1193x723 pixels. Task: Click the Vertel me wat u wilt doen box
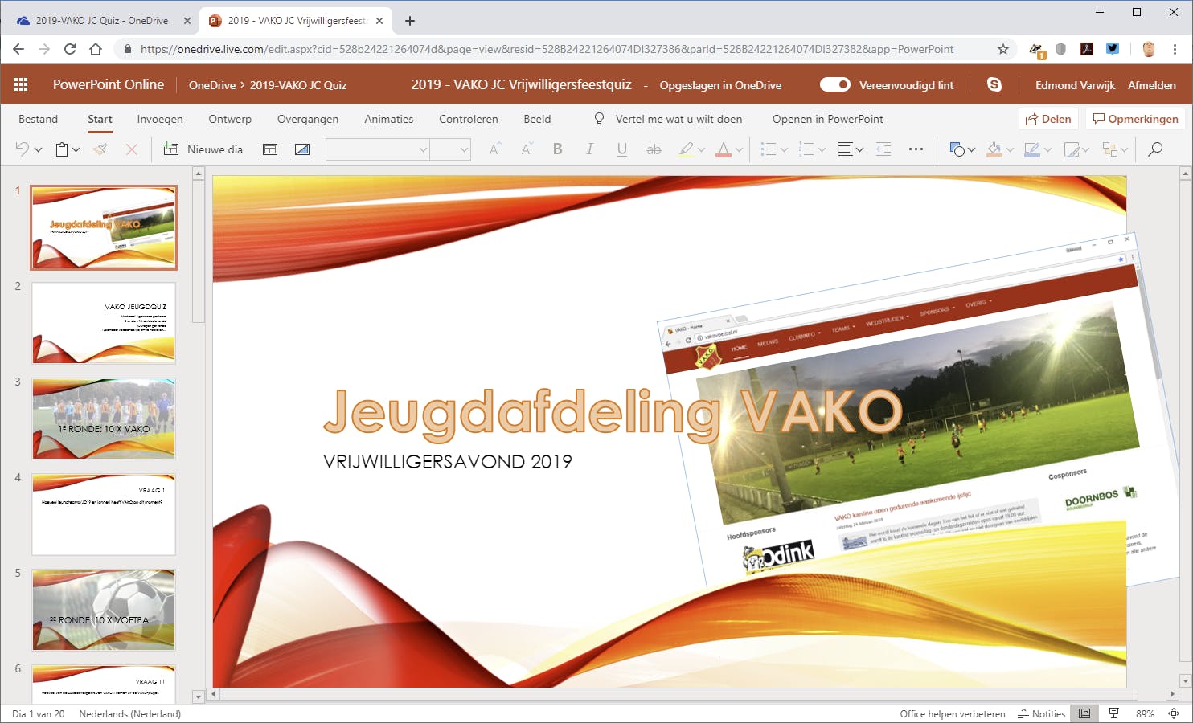[x=669, y=119]
